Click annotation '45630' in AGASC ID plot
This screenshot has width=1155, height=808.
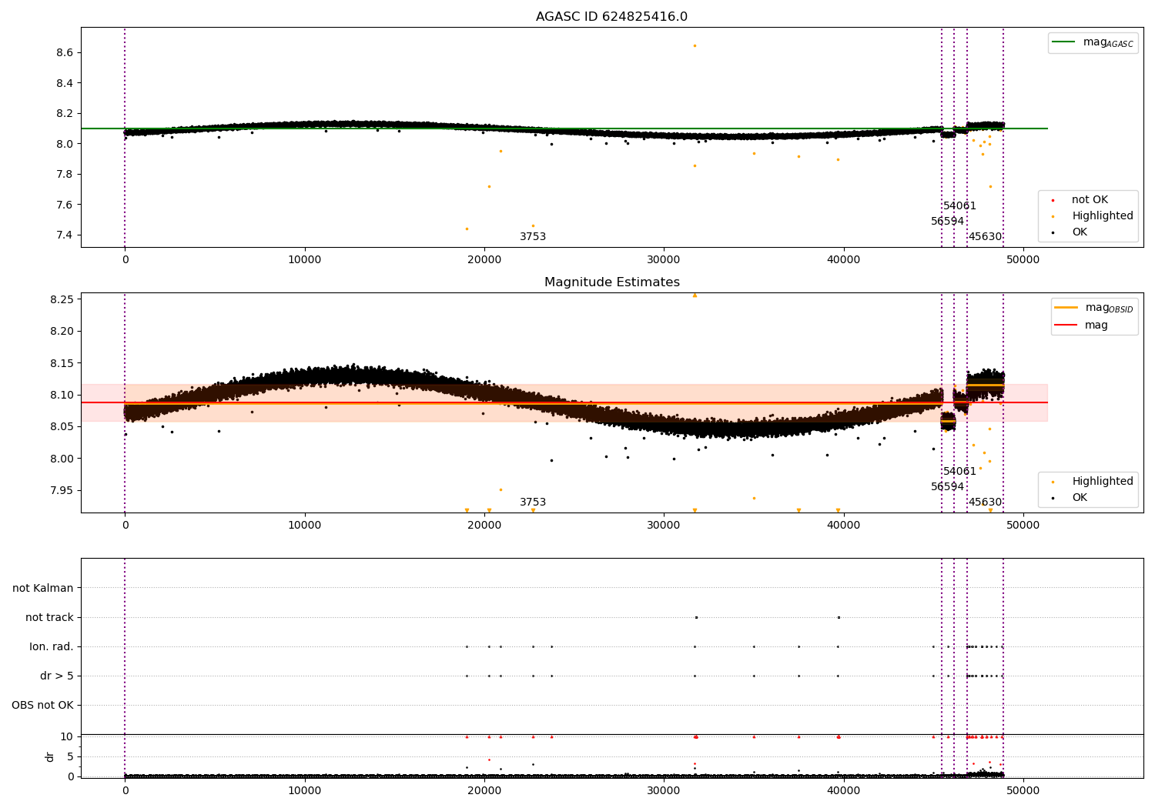[985, 237]
